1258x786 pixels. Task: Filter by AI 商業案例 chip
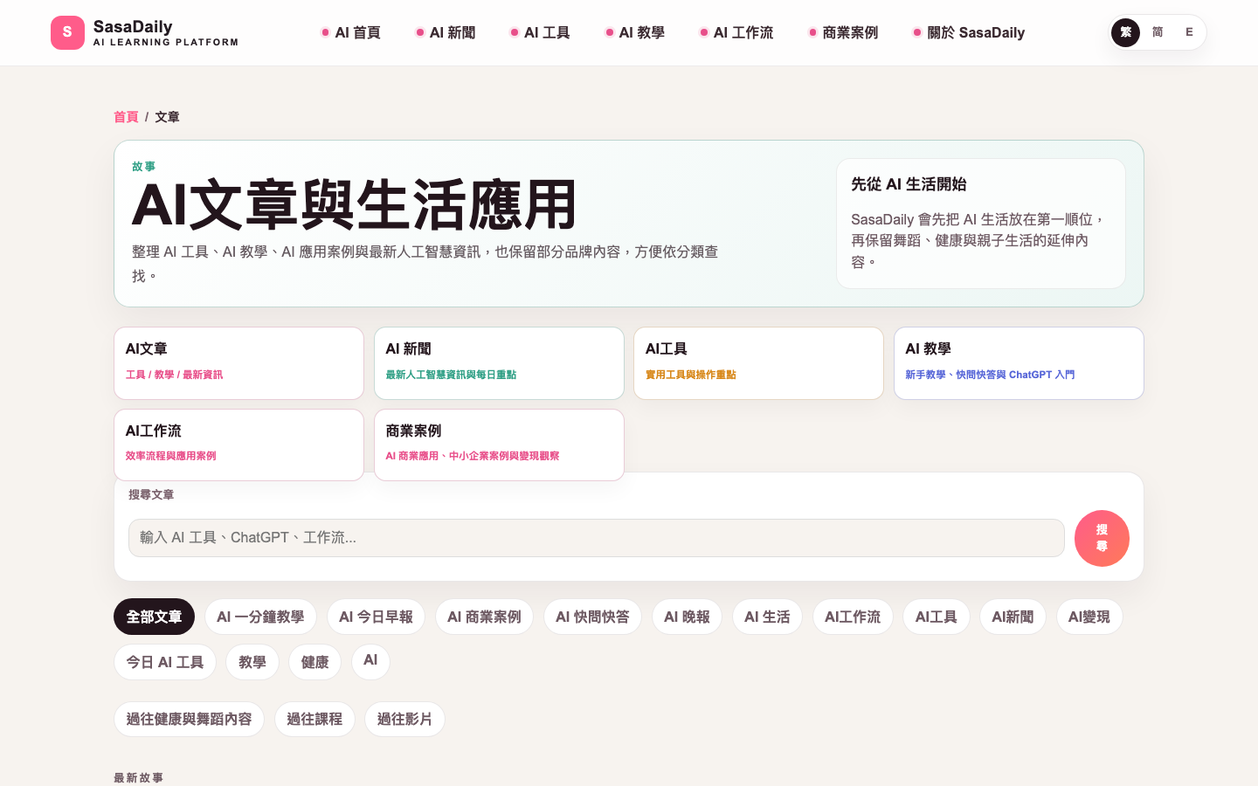pos(484,617)
